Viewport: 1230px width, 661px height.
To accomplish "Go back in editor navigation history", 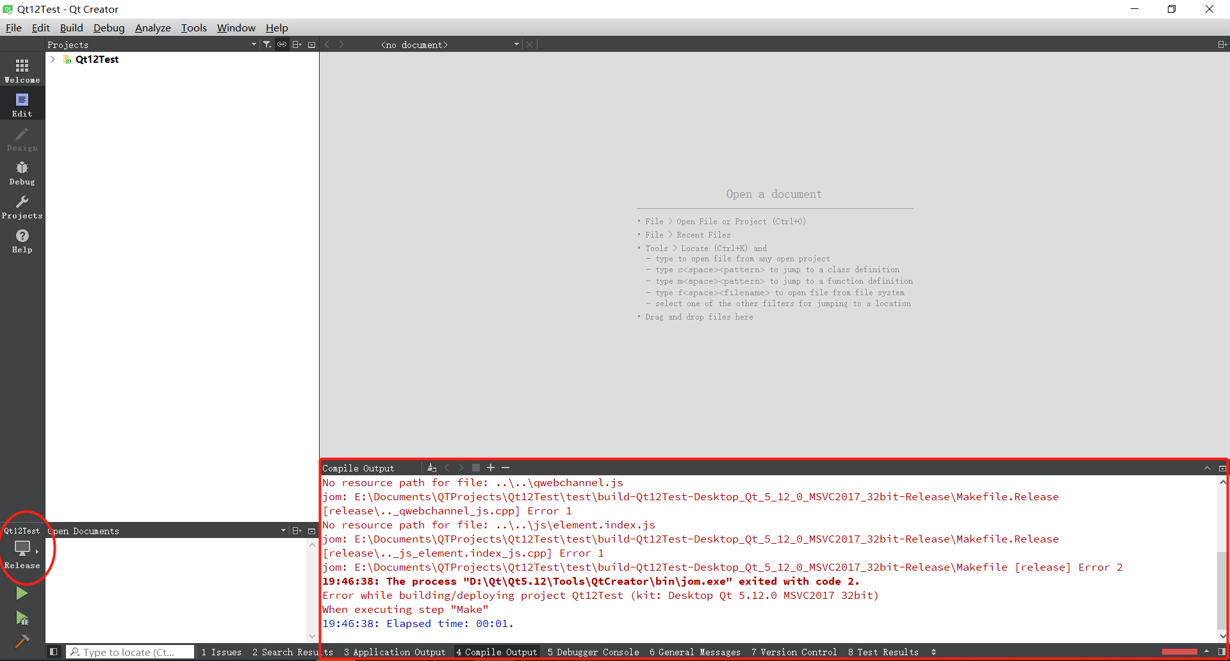I will pos(327,44).
